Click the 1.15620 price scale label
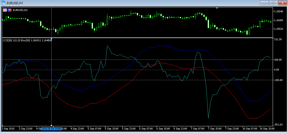The height and width of the screenshot is (133, 288). click(x=278, y=29)
